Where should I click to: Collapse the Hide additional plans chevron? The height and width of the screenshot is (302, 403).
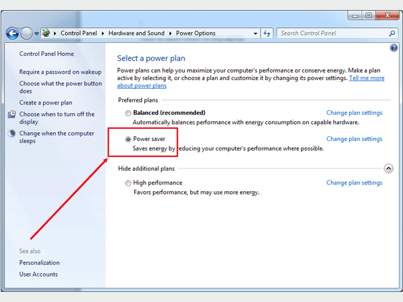pos(388,168)
